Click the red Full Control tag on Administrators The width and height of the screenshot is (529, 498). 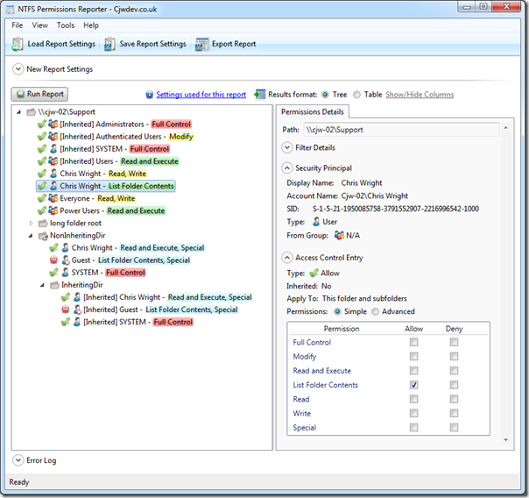[x=171, y=125]
